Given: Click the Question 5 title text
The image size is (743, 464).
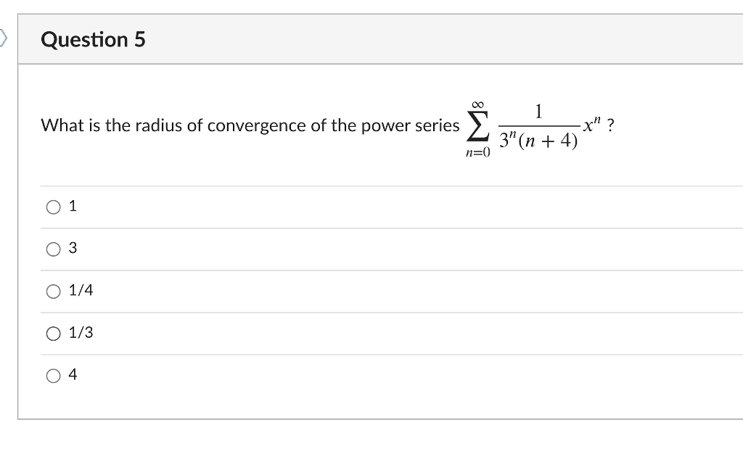Looking at the screenshot, I should click(94, 40).
